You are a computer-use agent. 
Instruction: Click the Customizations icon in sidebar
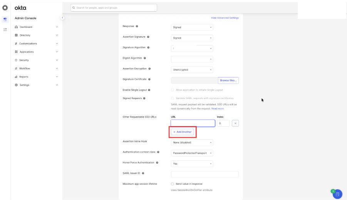point(16,44)
